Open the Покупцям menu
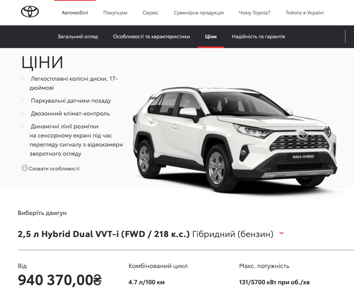Image resolution: width=354 pixels, height=293 pixels. 115,13
